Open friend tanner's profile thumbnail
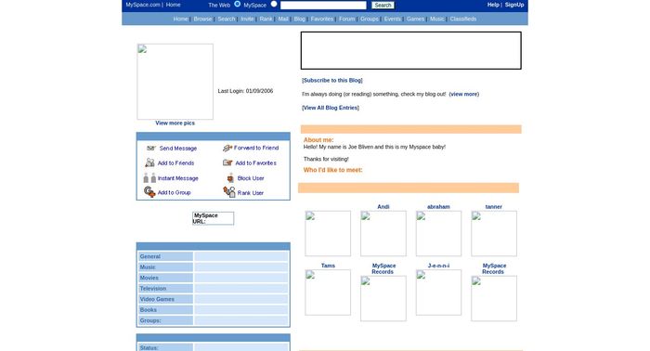This screenshot has width=650, height=351. pyautogui.click(x=494, y=233)
